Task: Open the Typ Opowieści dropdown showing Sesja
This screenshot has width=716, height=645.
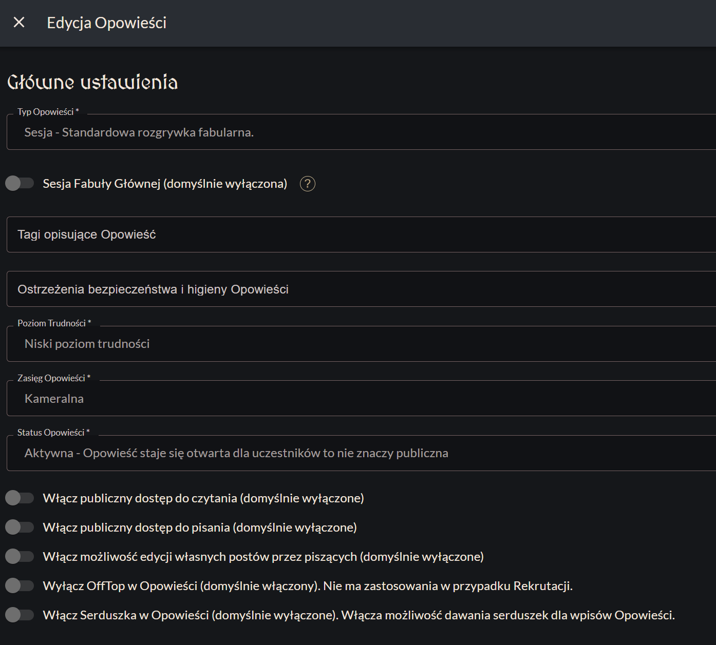Action: point(360,132)
